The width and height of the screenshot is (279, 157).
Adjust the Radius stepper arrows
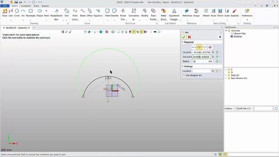pyautogui.click(x=214, y=61)
